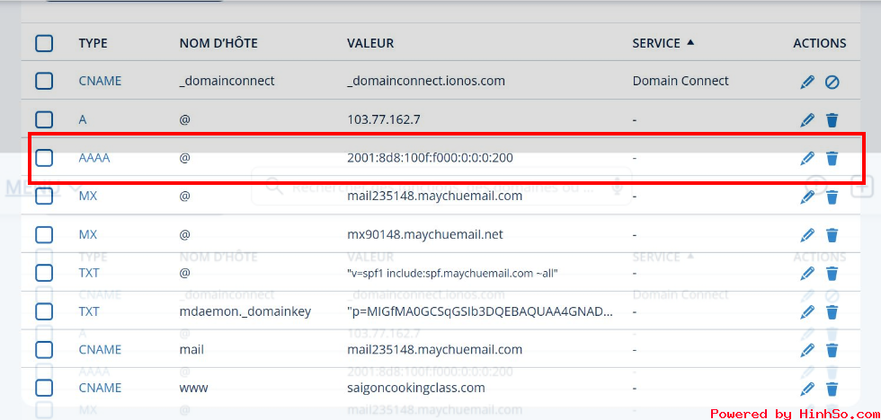Edit the mx90148.maychuemail.net MX record
Image resolution: width=881 pixels, height=420 pixels.
point(807,235)
